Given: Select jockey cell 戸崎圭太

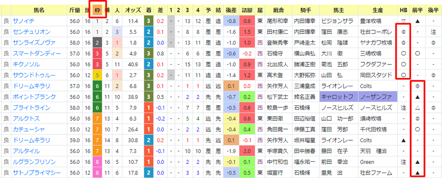Looking at the screenshot, I should pos(305,43).
